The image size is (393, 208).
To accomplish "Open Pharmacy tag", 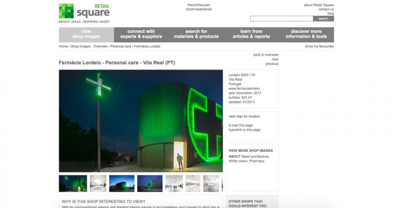I will pos(257,161).
